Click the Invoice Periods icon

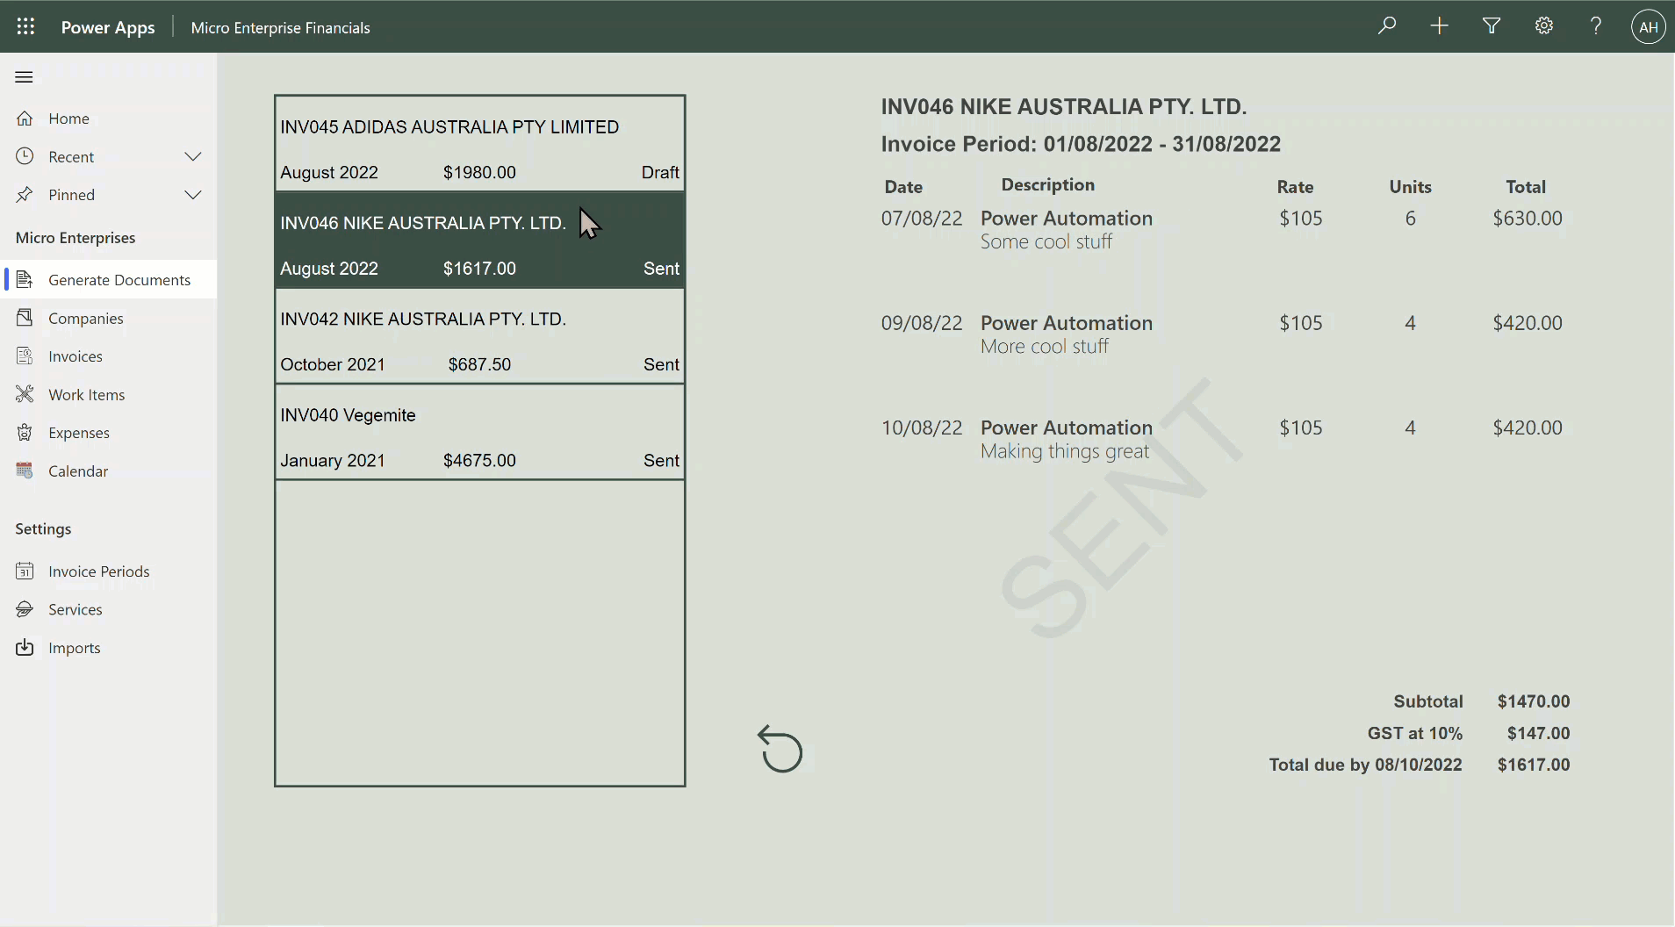click(x=25, y=571)
